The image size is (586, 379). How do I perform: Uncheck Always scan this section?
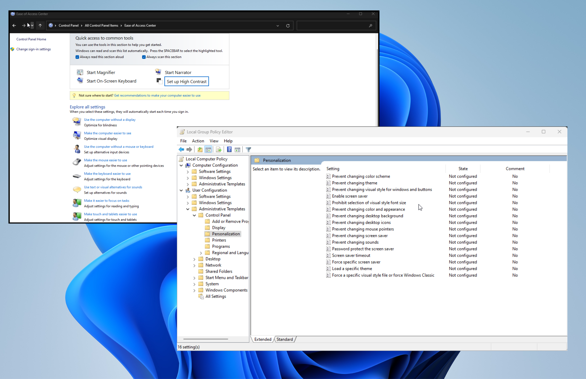(x=144, y=57)
